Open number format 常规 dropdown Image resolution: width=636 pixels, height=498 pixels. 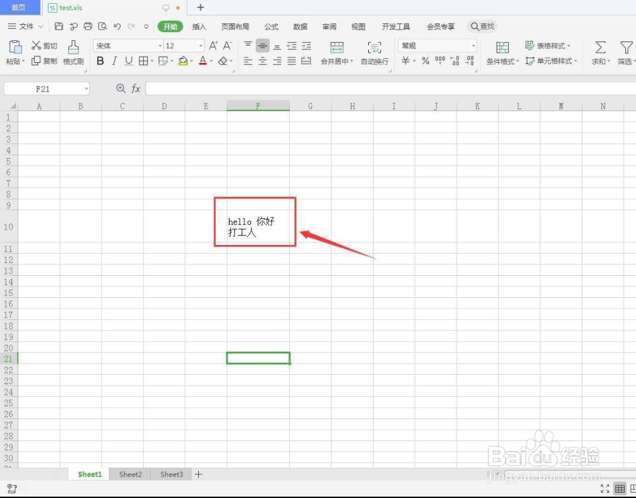click(473, 46)
